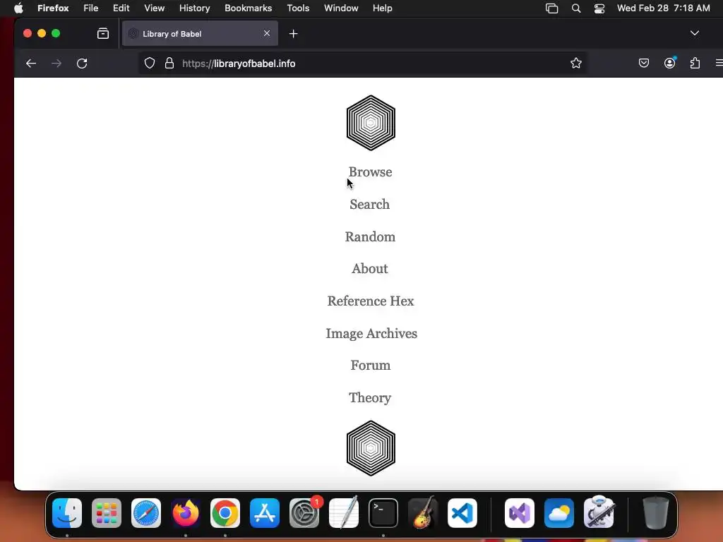
Task: Open the Random link
Action: point(370,236)
